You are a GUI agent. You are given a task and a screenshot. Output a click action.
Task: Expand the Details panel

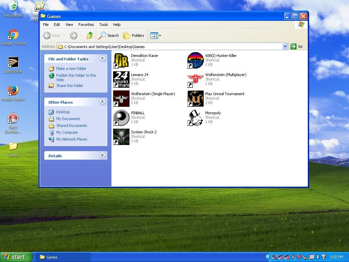102,155
